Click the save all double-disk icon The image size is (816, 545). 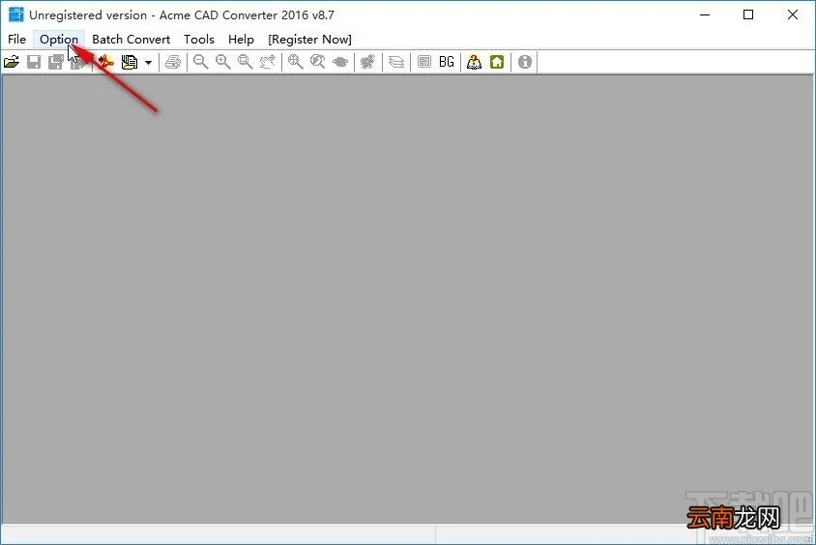coord(56,62)
